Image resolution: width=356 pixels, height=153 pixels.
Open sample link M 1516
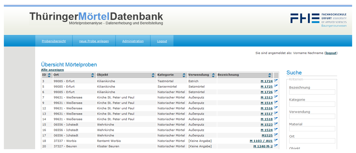(266, 108)
